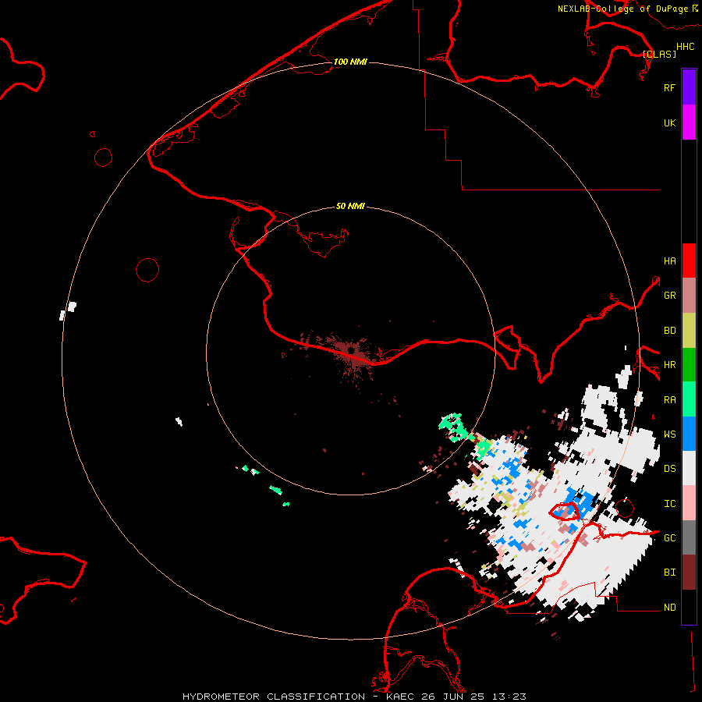Click the GC legend label

(x=669, y=538)
